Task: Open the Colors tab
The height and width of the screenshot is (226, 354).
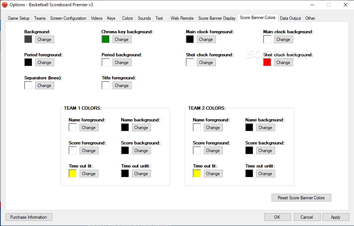Action: [x=127, y=18]
